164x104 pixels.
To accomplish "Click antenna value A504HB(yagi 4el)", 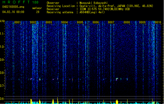I will 92,12.
